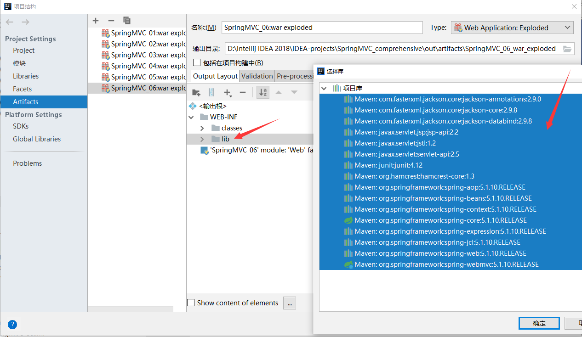Viewport: 582px width, 337px height.
Task: Click the ellipsis button beside Show content
Action: pyautogui.click(x=290, y=303)
